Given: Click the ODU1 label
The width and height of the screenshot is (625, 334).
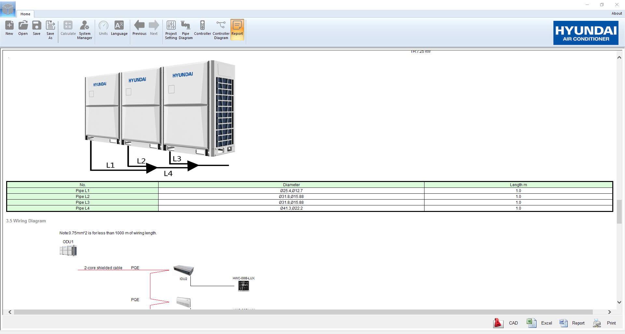Looking at the screenshot, I should click(x=68, y=242).
